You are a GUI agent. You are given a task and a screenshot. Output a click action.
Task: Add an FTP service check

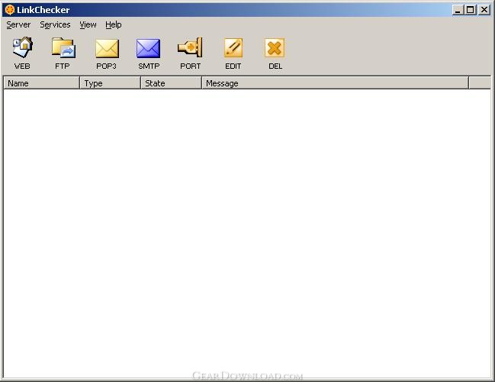click(x=63, y=53)
